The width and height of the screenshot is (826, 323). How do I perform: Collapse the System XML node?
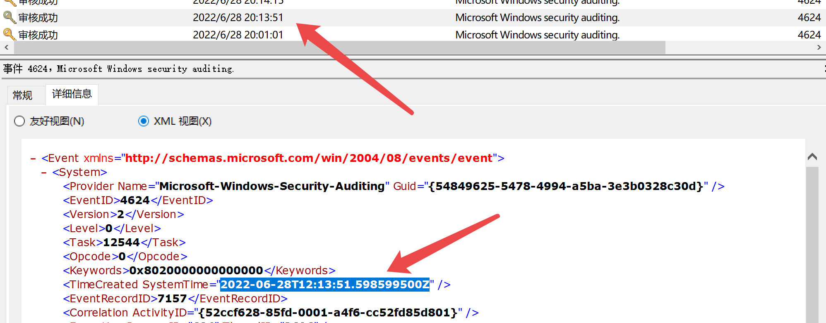click(44, 173)
